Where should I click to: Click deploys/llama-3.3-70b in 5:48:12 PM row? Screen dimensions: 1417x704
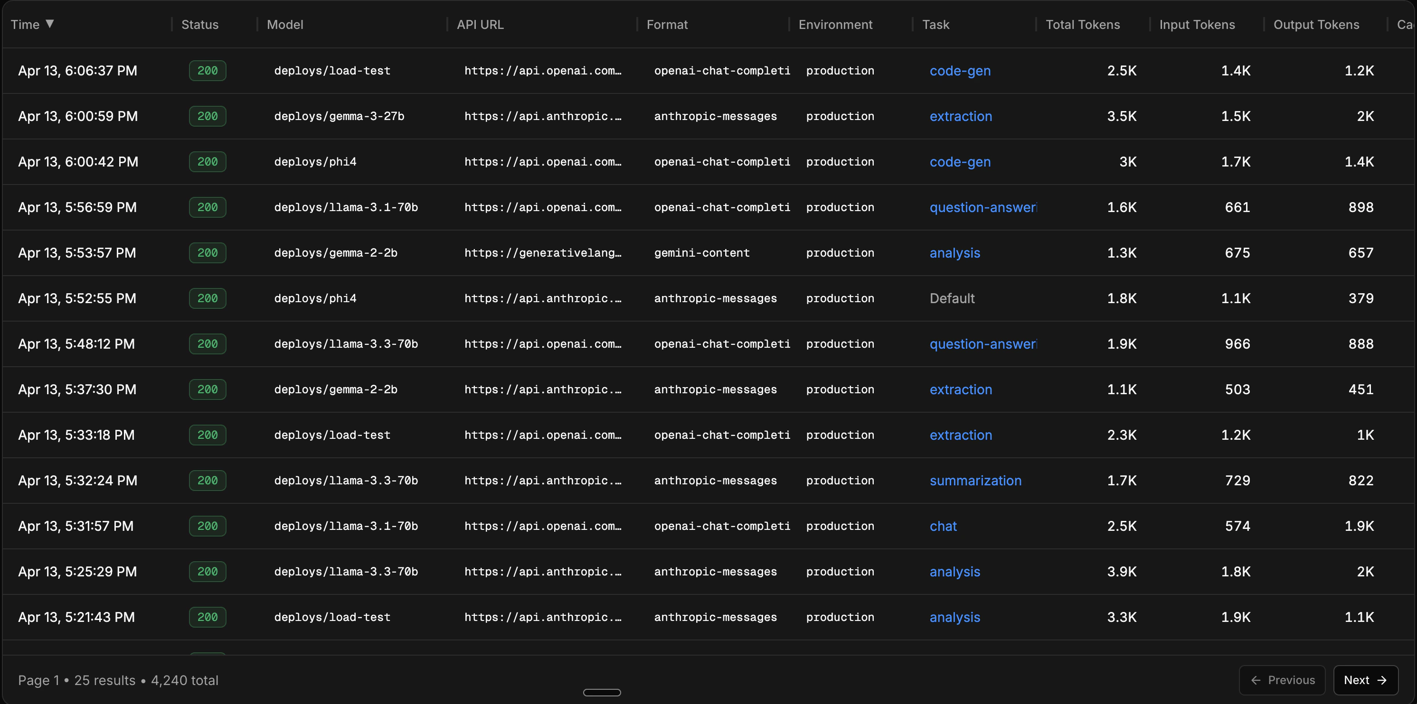coord(346,344)
